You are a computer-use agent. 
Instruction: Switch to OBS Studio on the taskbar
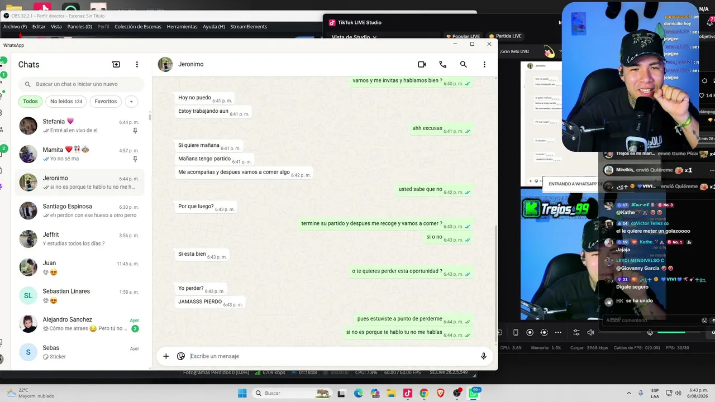pos(457,393)
